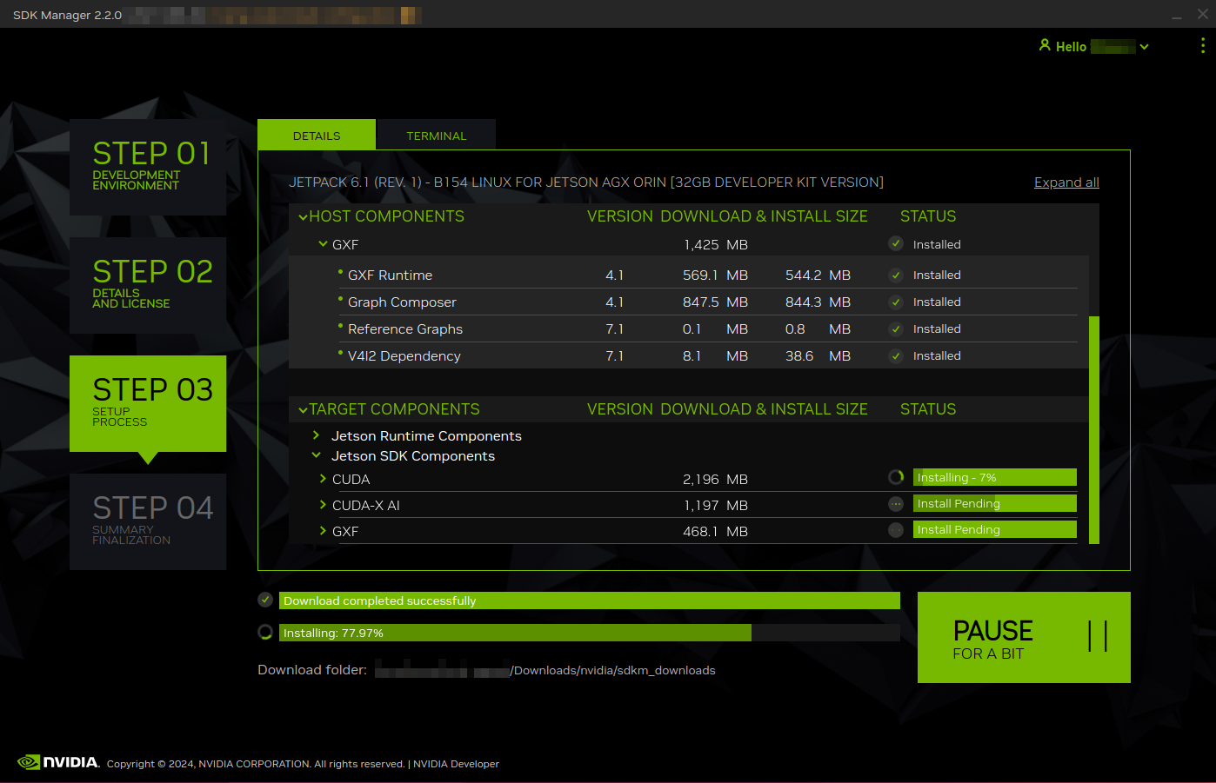1216x783 pixels.
Task: Click the 1,425 MB GXF size value
Action: (716, 245)
